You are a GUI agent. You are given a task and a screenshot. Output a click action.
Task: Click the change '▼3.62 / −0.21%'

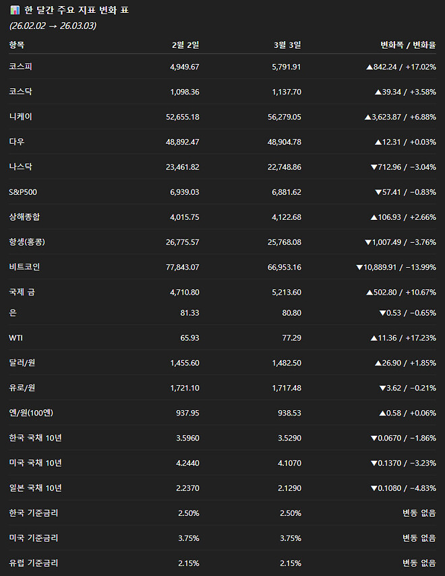[x=407, y=388]
